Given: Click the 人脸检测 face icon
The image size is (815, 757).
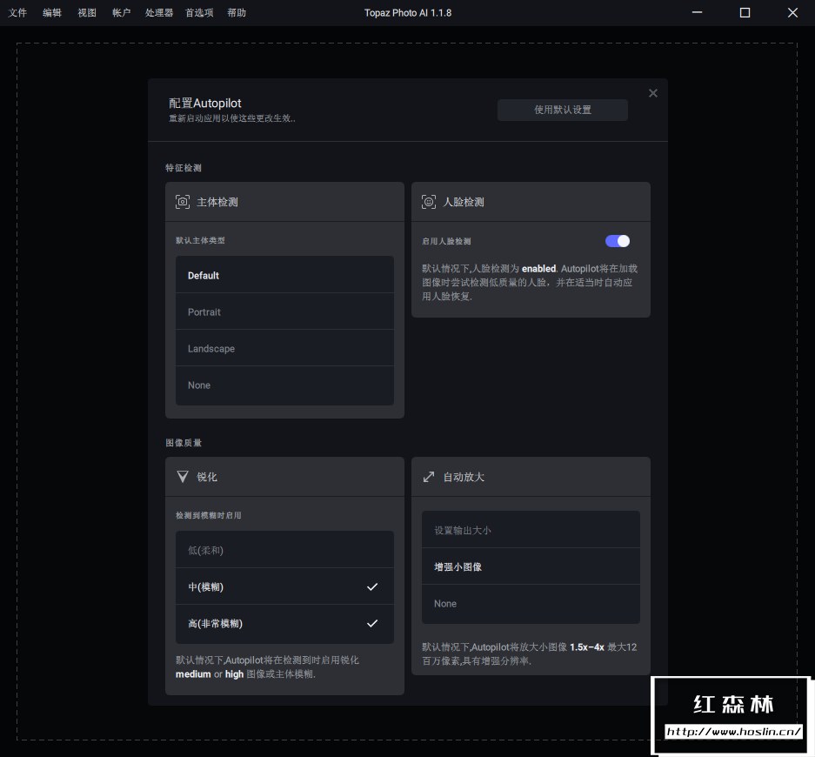Looking at the screenshot, I should pyautogui.click(x=429, y=202).
